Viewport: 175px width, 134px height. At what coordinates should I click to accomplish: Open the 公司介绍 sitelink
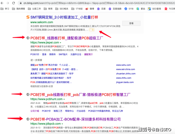pos(35,111)
